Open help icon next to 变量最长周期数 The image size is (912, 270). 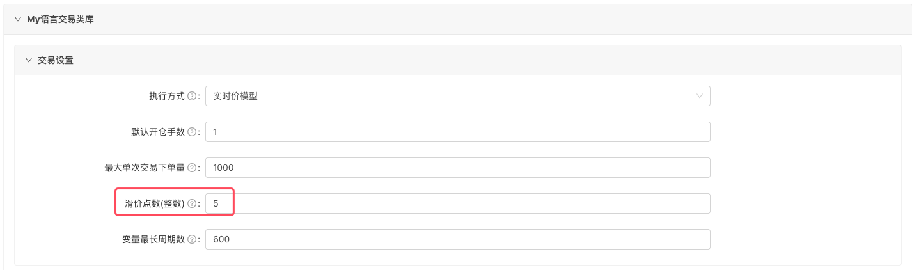click(x=192, y=239)
